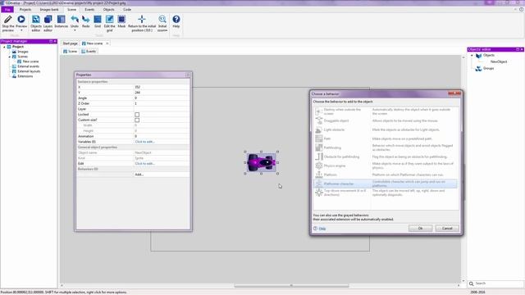Switch to the Projects ribbon tab

(25, 10)
